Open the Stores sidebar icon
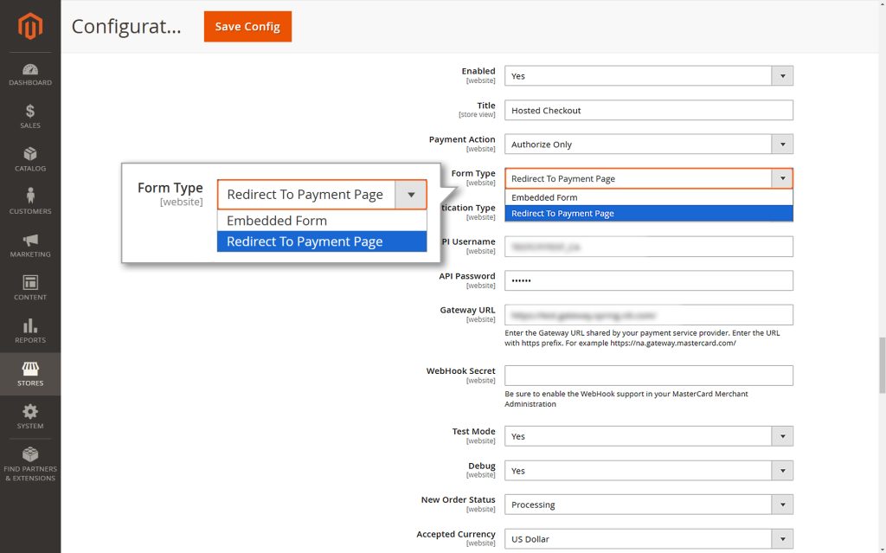This screenshot has width=886, height=553. tap(30, 374)
